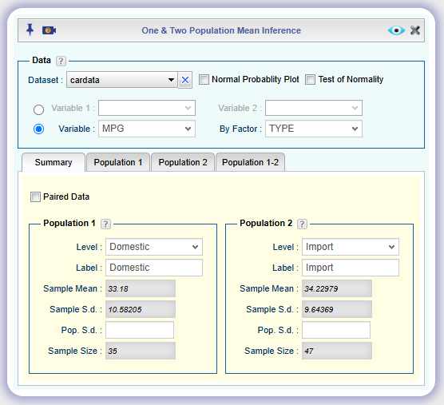Switch to the Summary tab
The width and height of the screenshot is (444, 405).
click(x=54, y=162)
